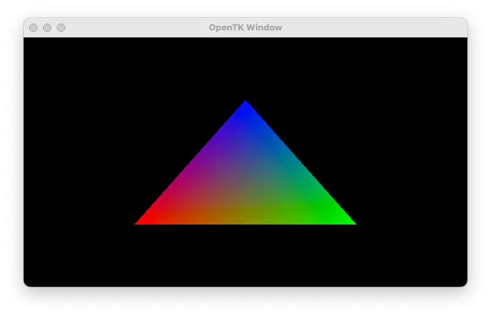The width and height of the screenshot is (491, 316).
Task: Click the window's bottom-left corner
Action: point(26,284)
